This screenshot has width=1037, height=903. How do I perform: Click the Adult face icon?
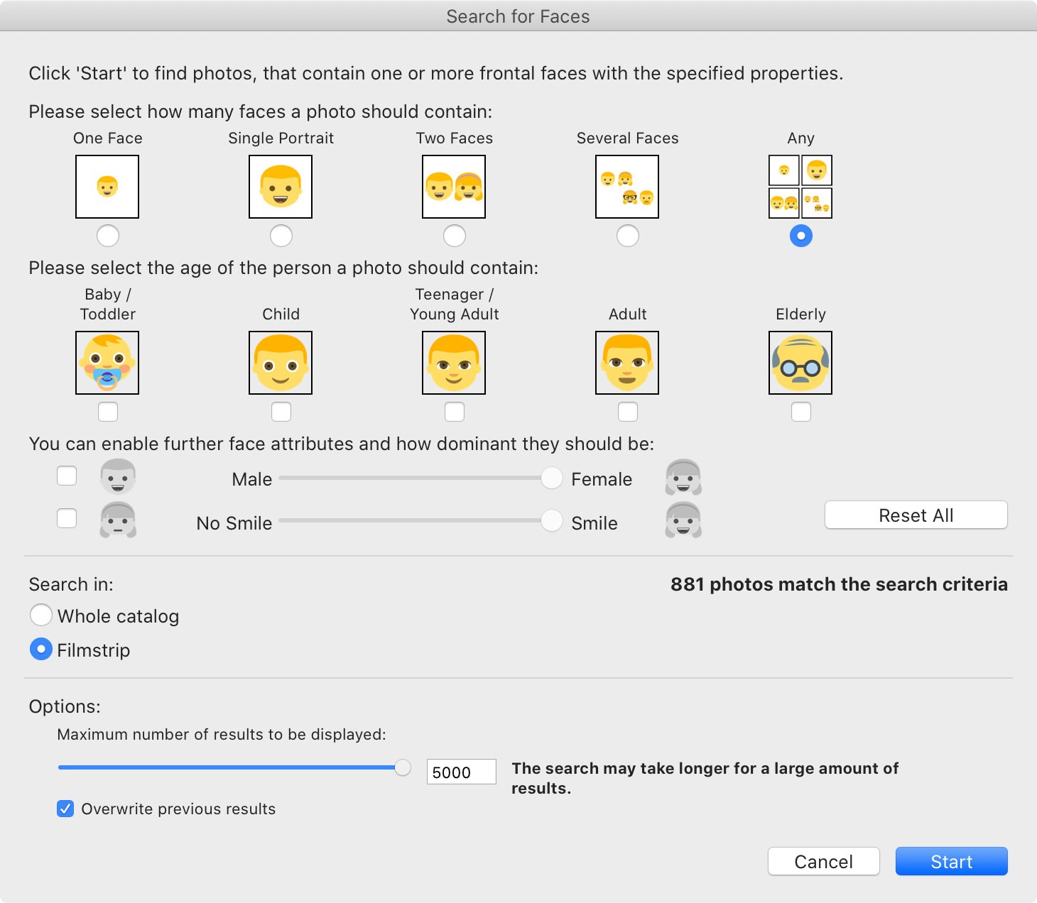point(627,363)
